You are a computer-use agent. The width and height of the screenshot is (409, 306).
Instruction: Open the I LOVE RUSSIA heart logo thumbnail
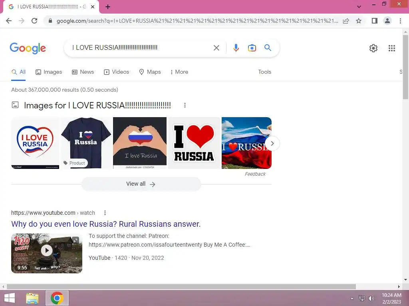35,143
